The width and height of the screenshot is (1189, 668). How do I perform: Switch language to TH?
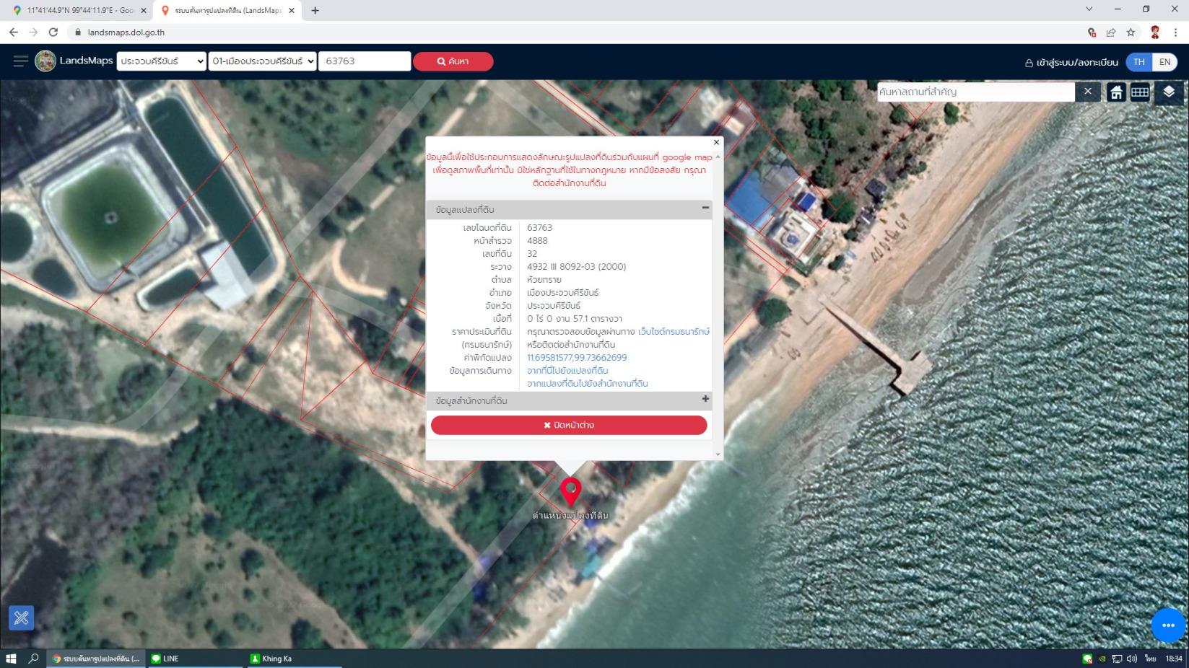[x=1139, y=62]
